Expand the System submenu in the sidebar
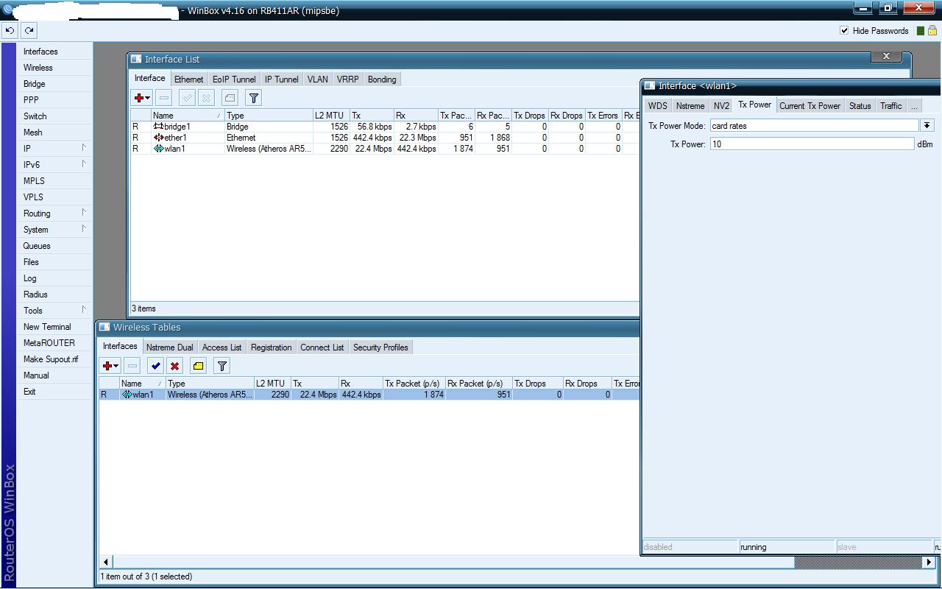Viewport: 942px width, 589px height. (x=84, y=229)
